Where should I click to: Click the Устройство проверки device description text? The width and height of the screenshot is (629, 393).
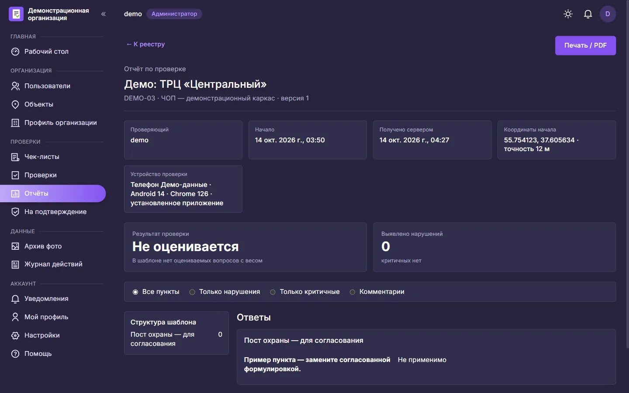177,194
